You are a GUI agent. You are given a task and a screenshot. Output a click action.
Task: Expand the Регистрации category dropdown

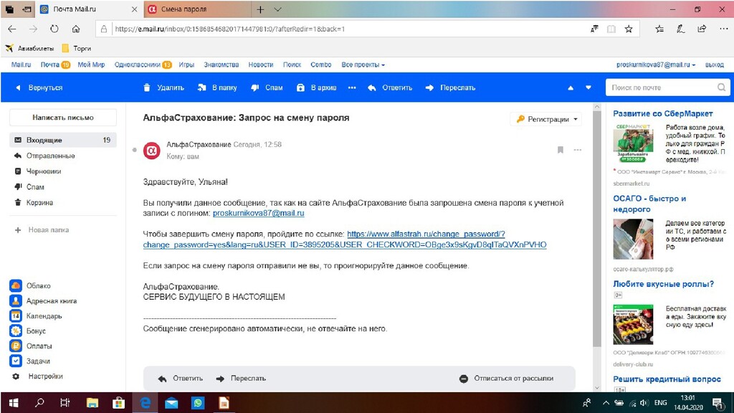[x=547, y=119]
